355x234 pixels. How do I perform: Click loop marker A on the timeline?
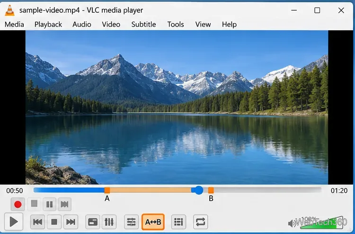pyautogui.click(x=107, y=190)
